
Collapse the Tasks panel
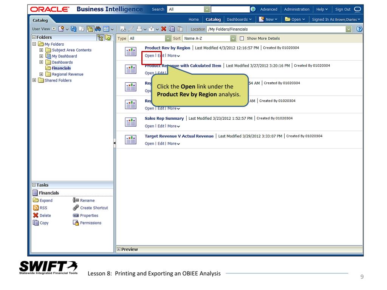(x=34, y=185)
